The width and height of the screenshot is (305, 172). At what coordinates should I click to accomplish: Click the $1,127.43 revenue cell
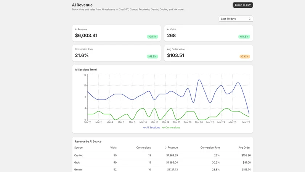(172, 169)
